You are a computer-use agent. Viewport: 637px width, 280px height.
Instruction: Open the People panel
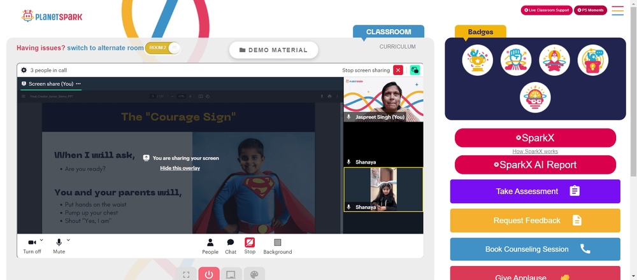point(210,246)
